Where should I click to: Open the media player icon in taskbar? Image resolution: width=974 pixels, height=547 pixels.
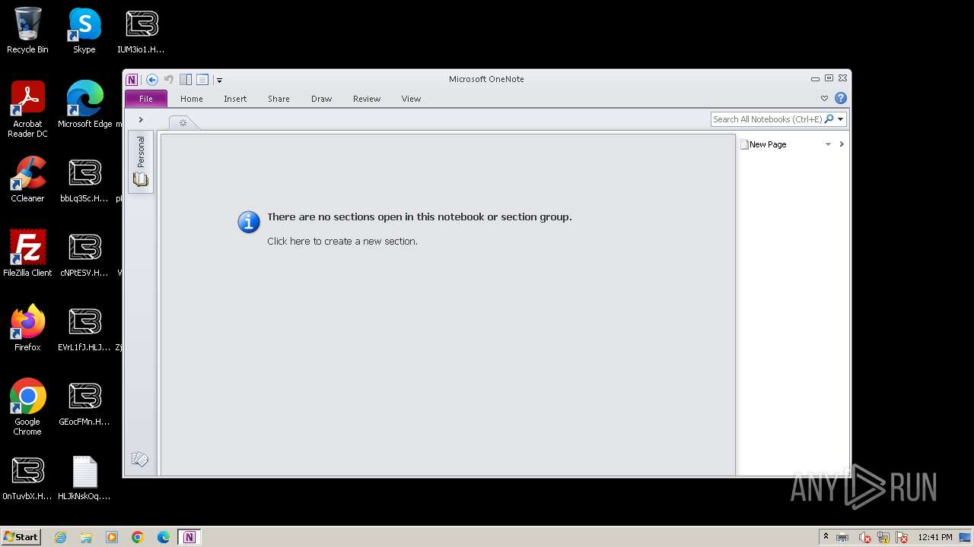pos(112,537)
